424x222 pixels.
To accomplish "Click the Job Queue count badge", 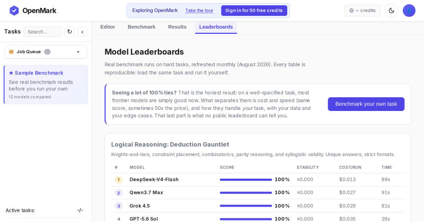I will (47, 52).
